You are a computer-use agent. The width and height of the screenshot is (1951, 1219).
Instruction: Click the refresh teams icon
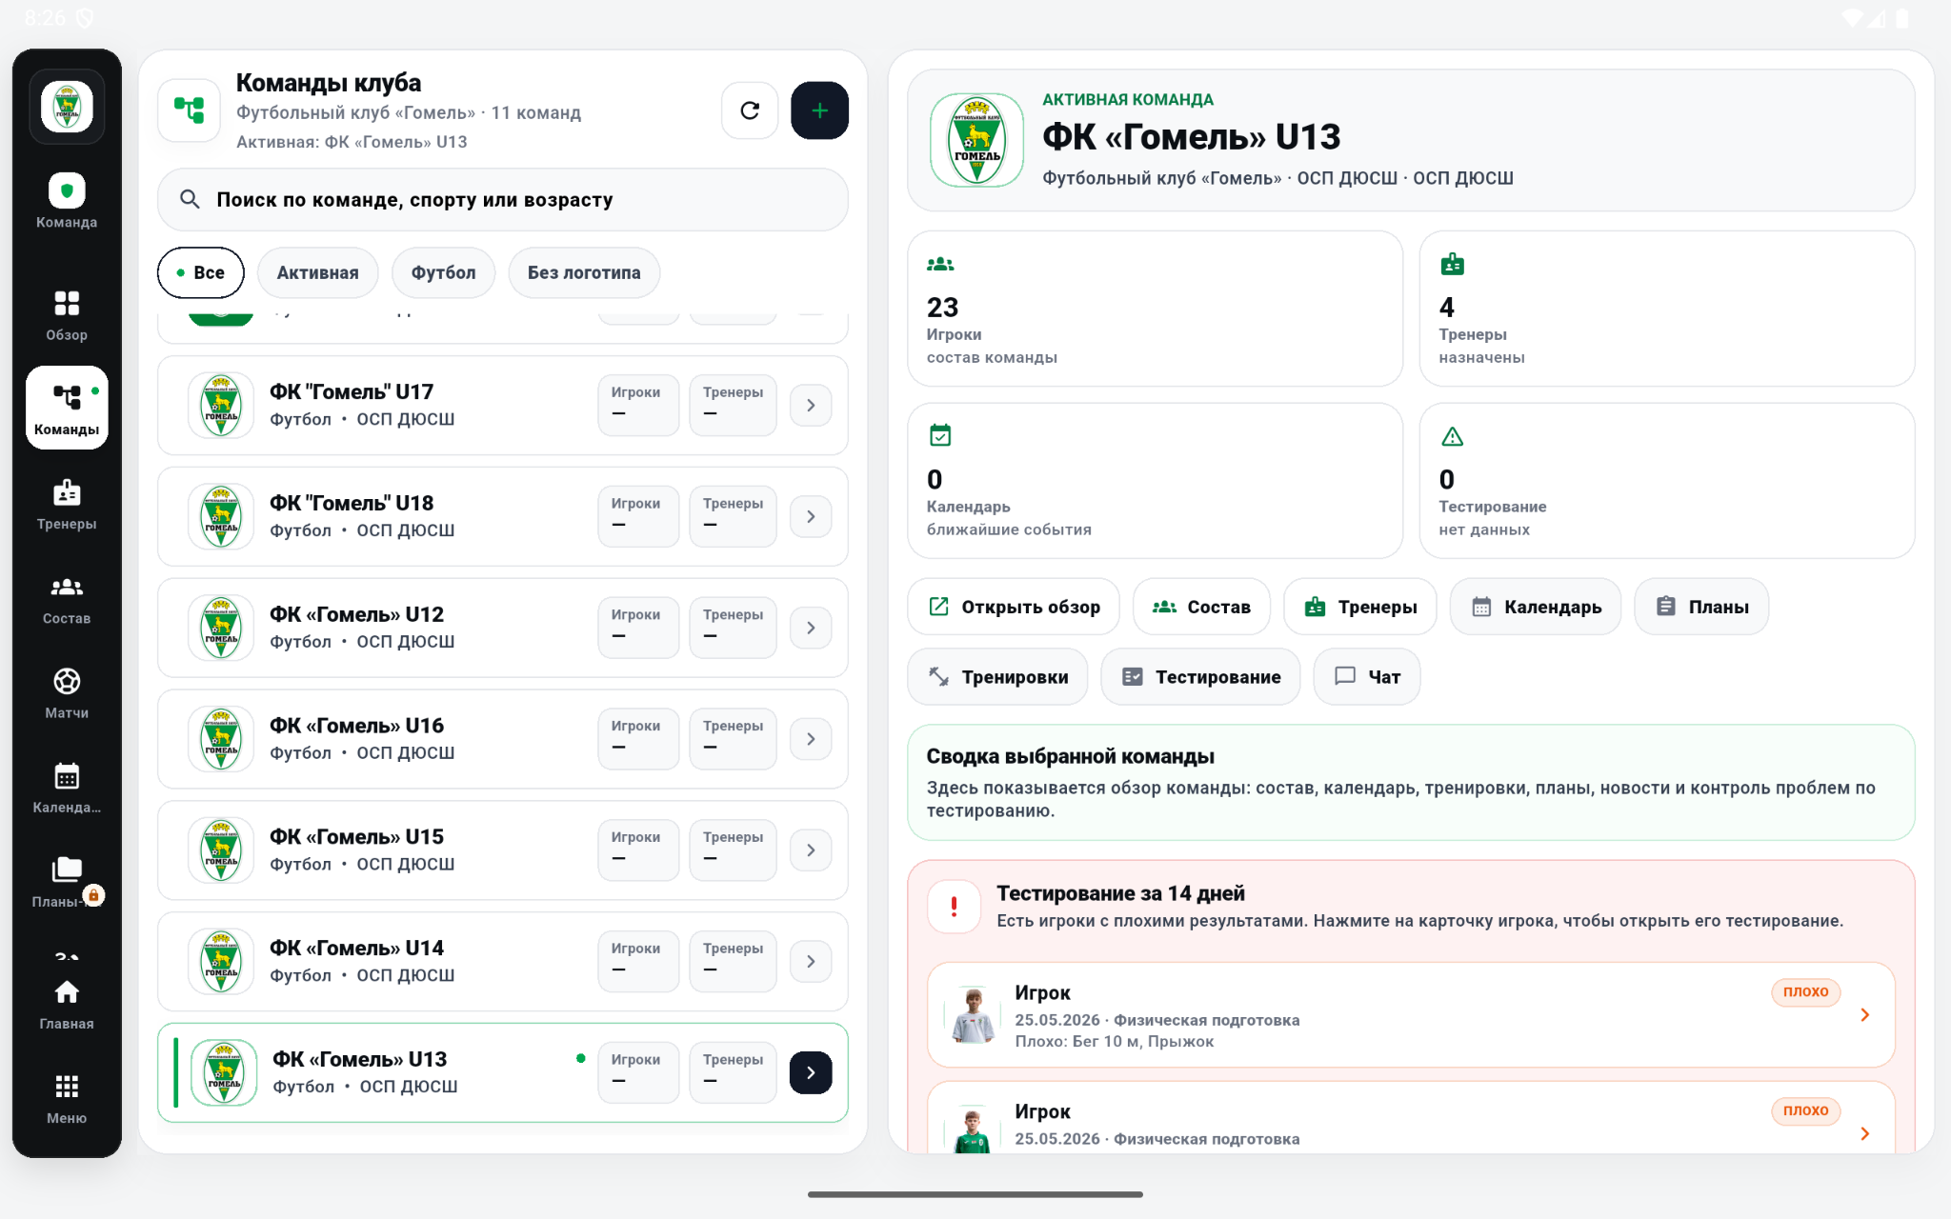[x=750, y=110]
